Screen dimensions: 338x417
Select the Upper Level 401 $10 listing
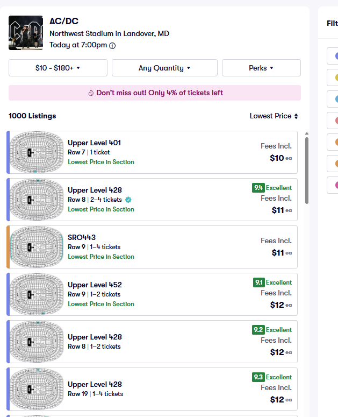click(x=152, y=152)
